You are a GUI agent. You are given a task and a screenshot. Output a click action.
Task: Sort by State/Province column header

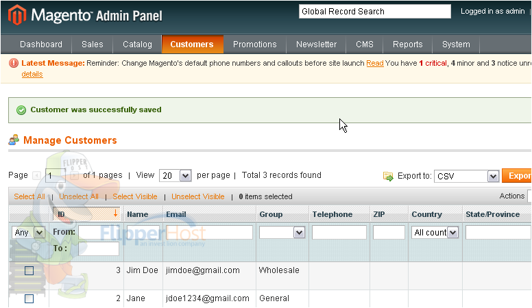click(x=493, y=214)
